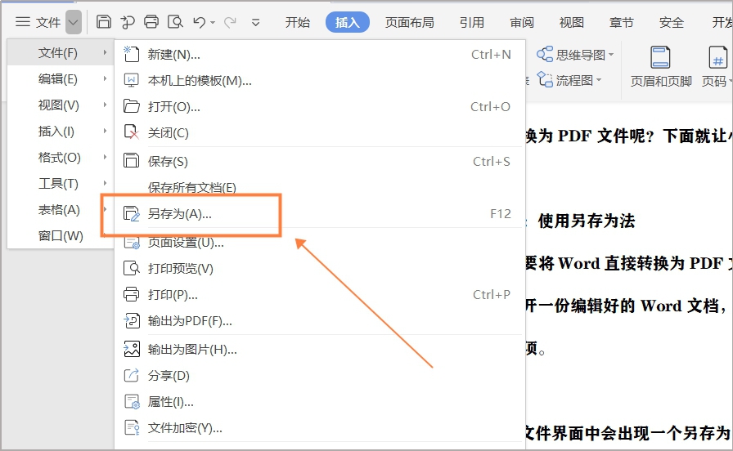The image size is (733, 451).
Task: Choose 保存(S) menu entry
Action: (319, 161)
